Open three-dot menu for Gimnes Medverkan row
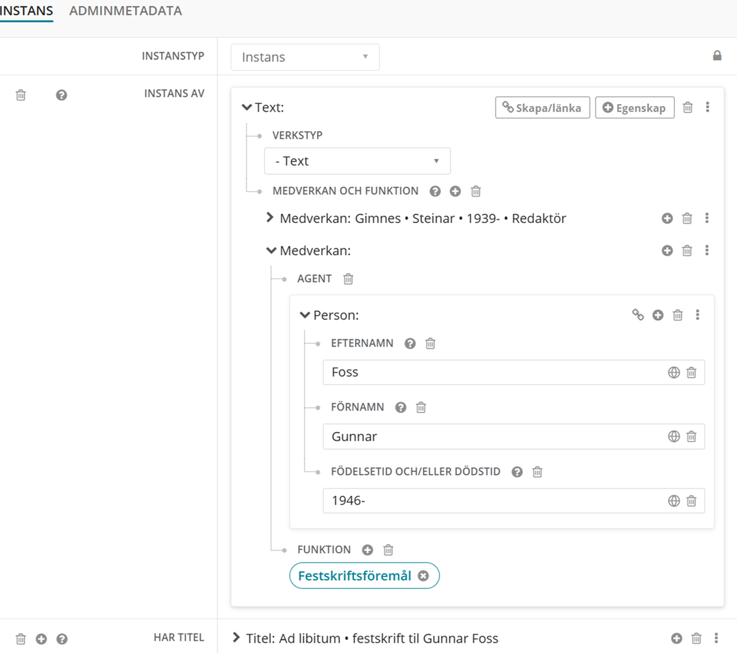 [x=707, y=219]
